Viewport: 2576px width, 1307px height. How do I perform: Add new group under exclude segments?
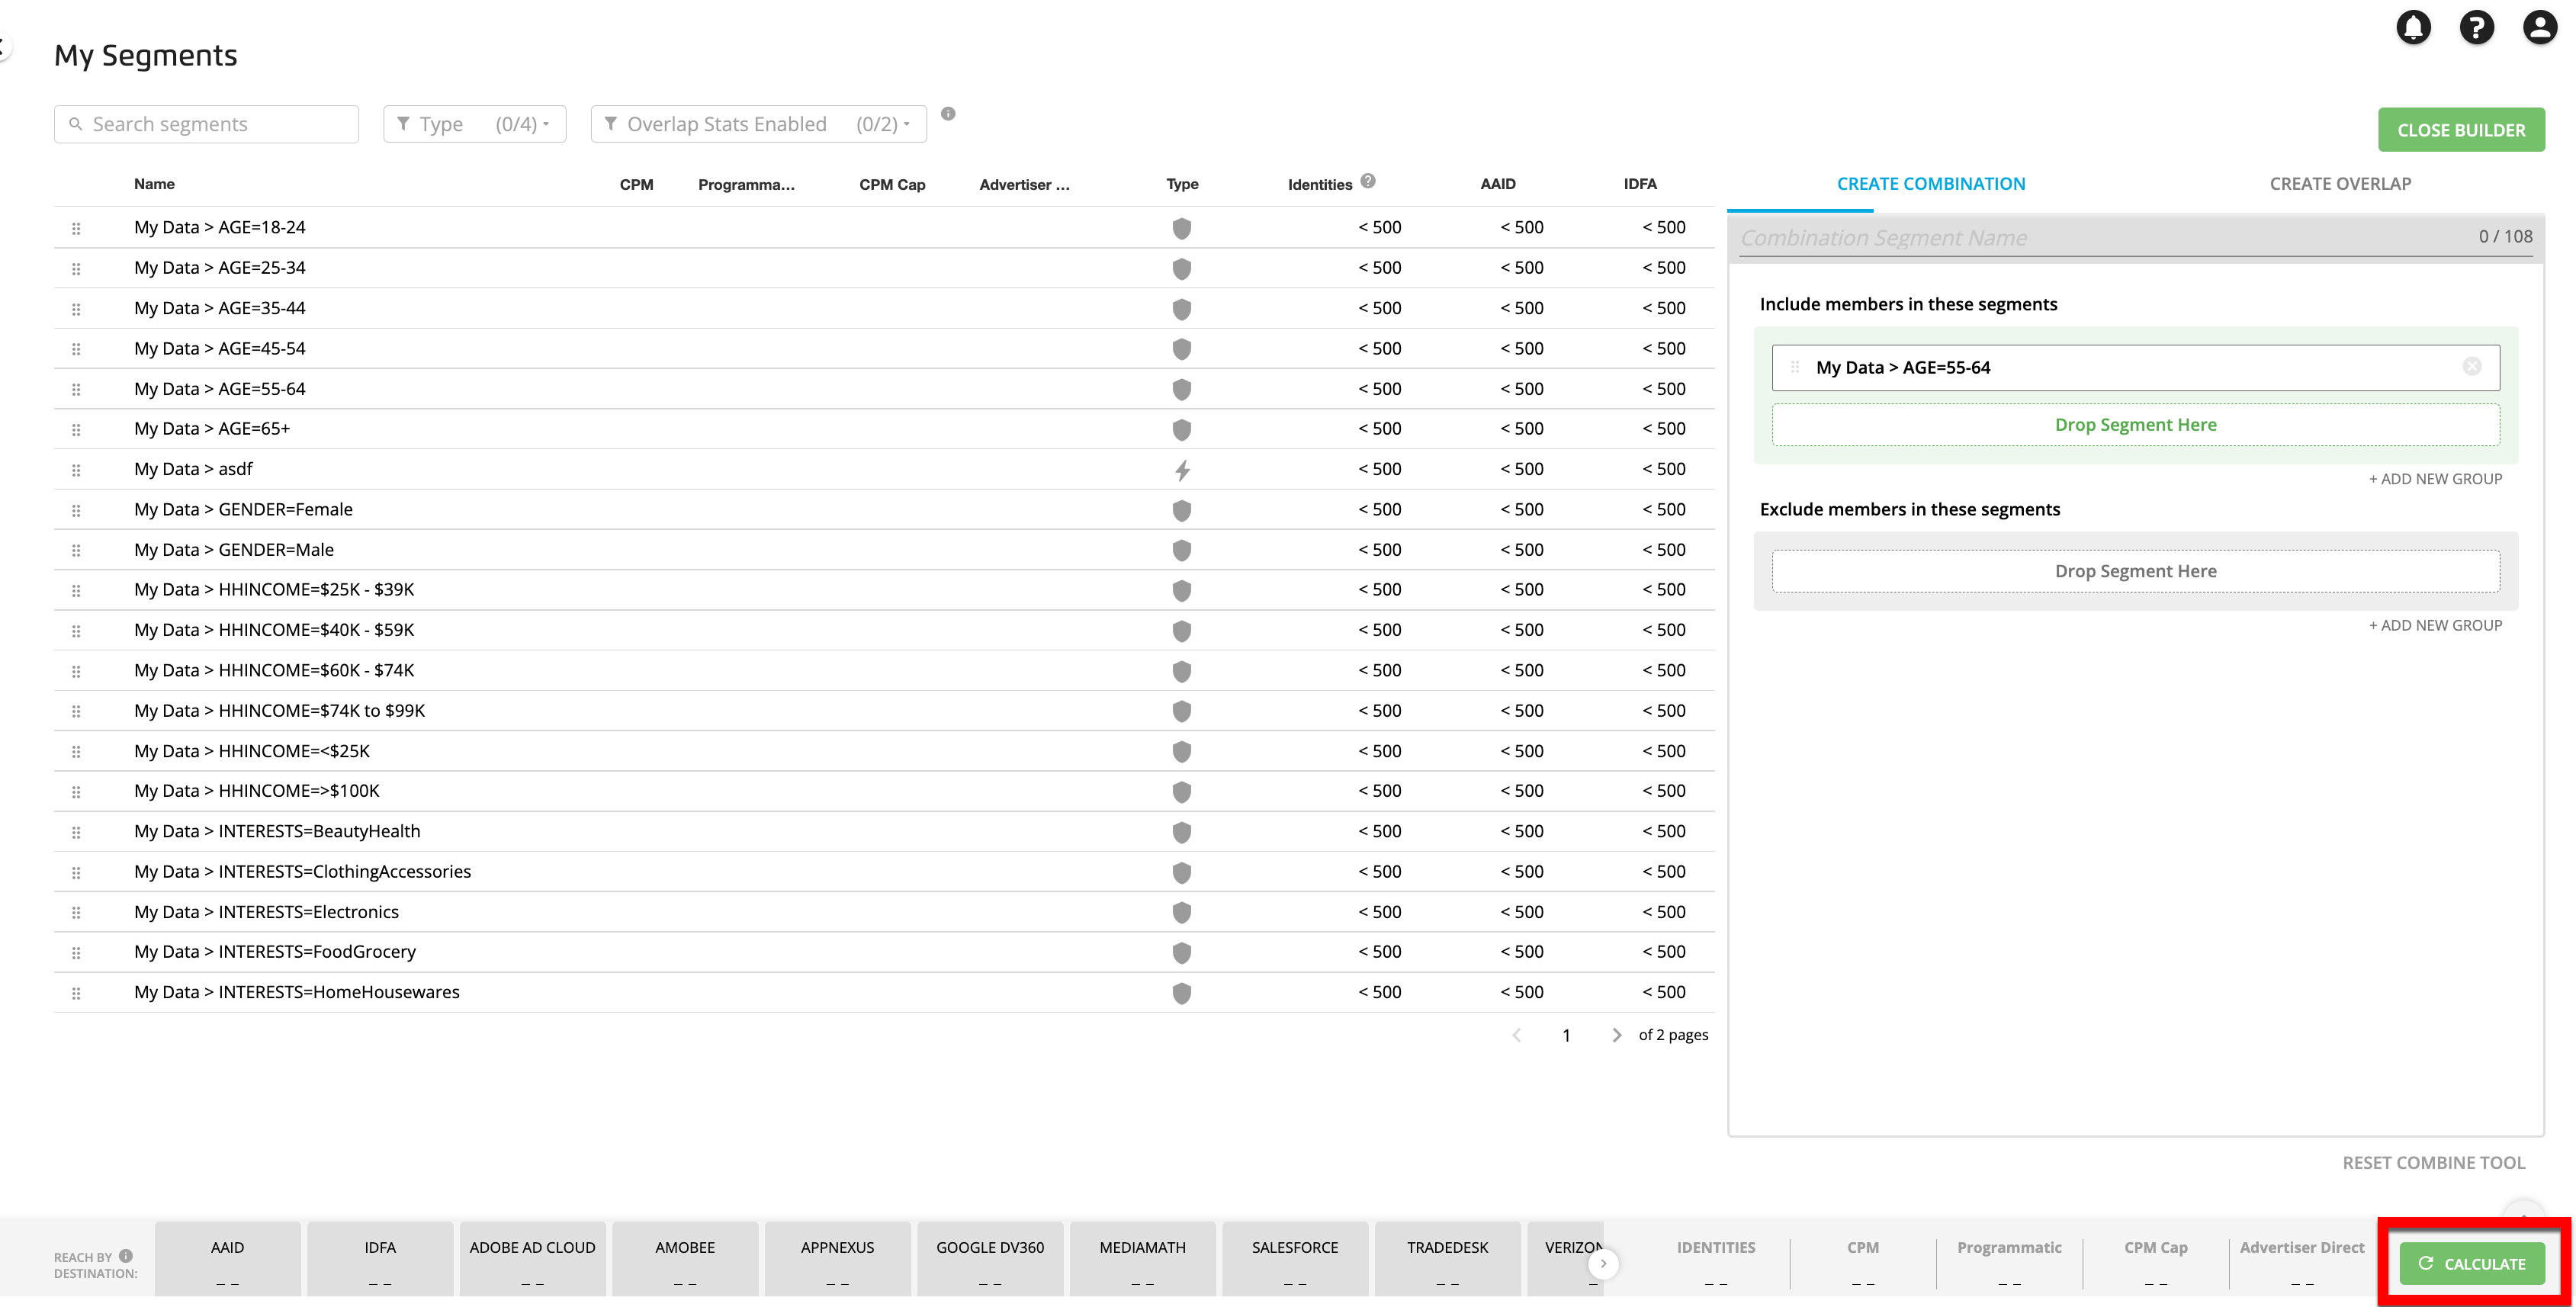[x=2435, y=625]
